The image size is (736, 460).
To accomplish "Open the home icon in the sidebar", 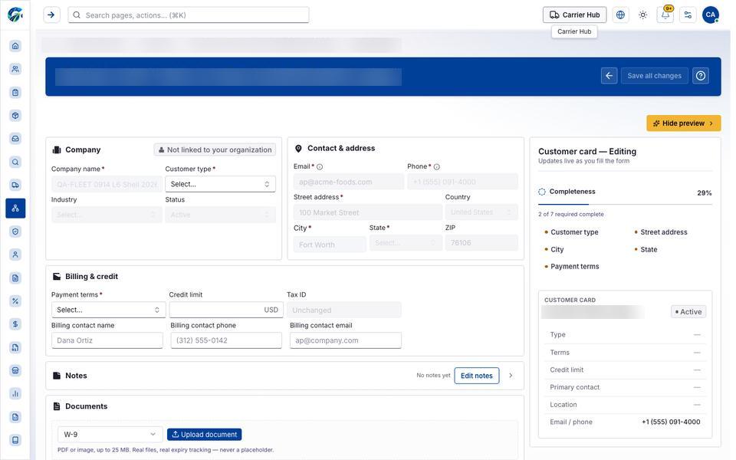I will (x=15, y=46).
